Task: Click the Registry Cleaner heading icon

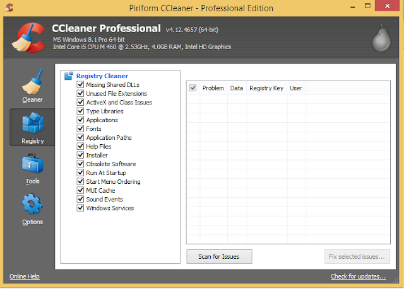Action: 69,76
